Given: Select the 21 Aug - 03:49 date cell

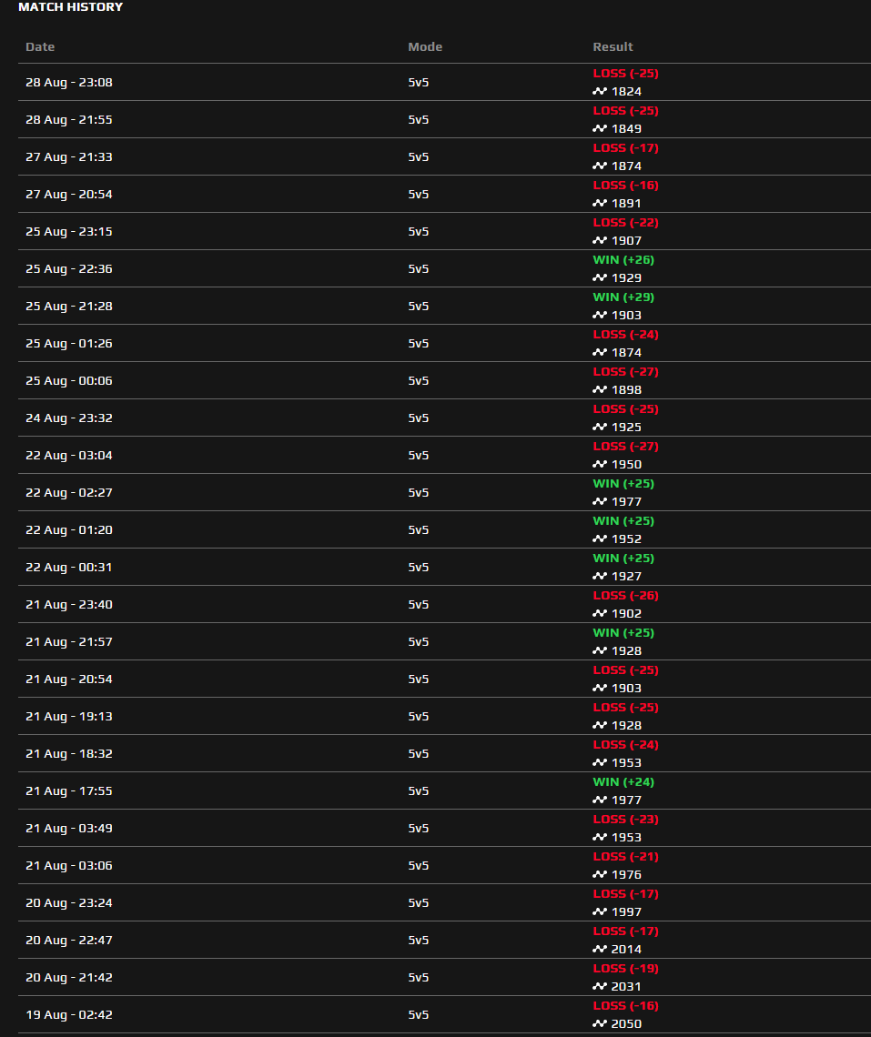Looking at the screenshot, I should click(69, 828).
